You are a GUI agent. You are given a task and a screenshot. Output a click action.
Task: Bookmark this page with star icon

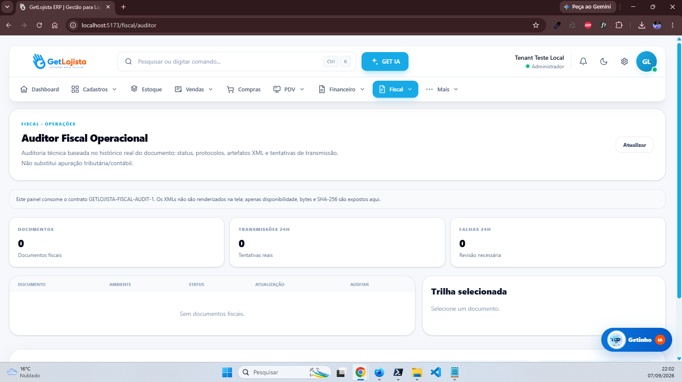tap(536, 25)
